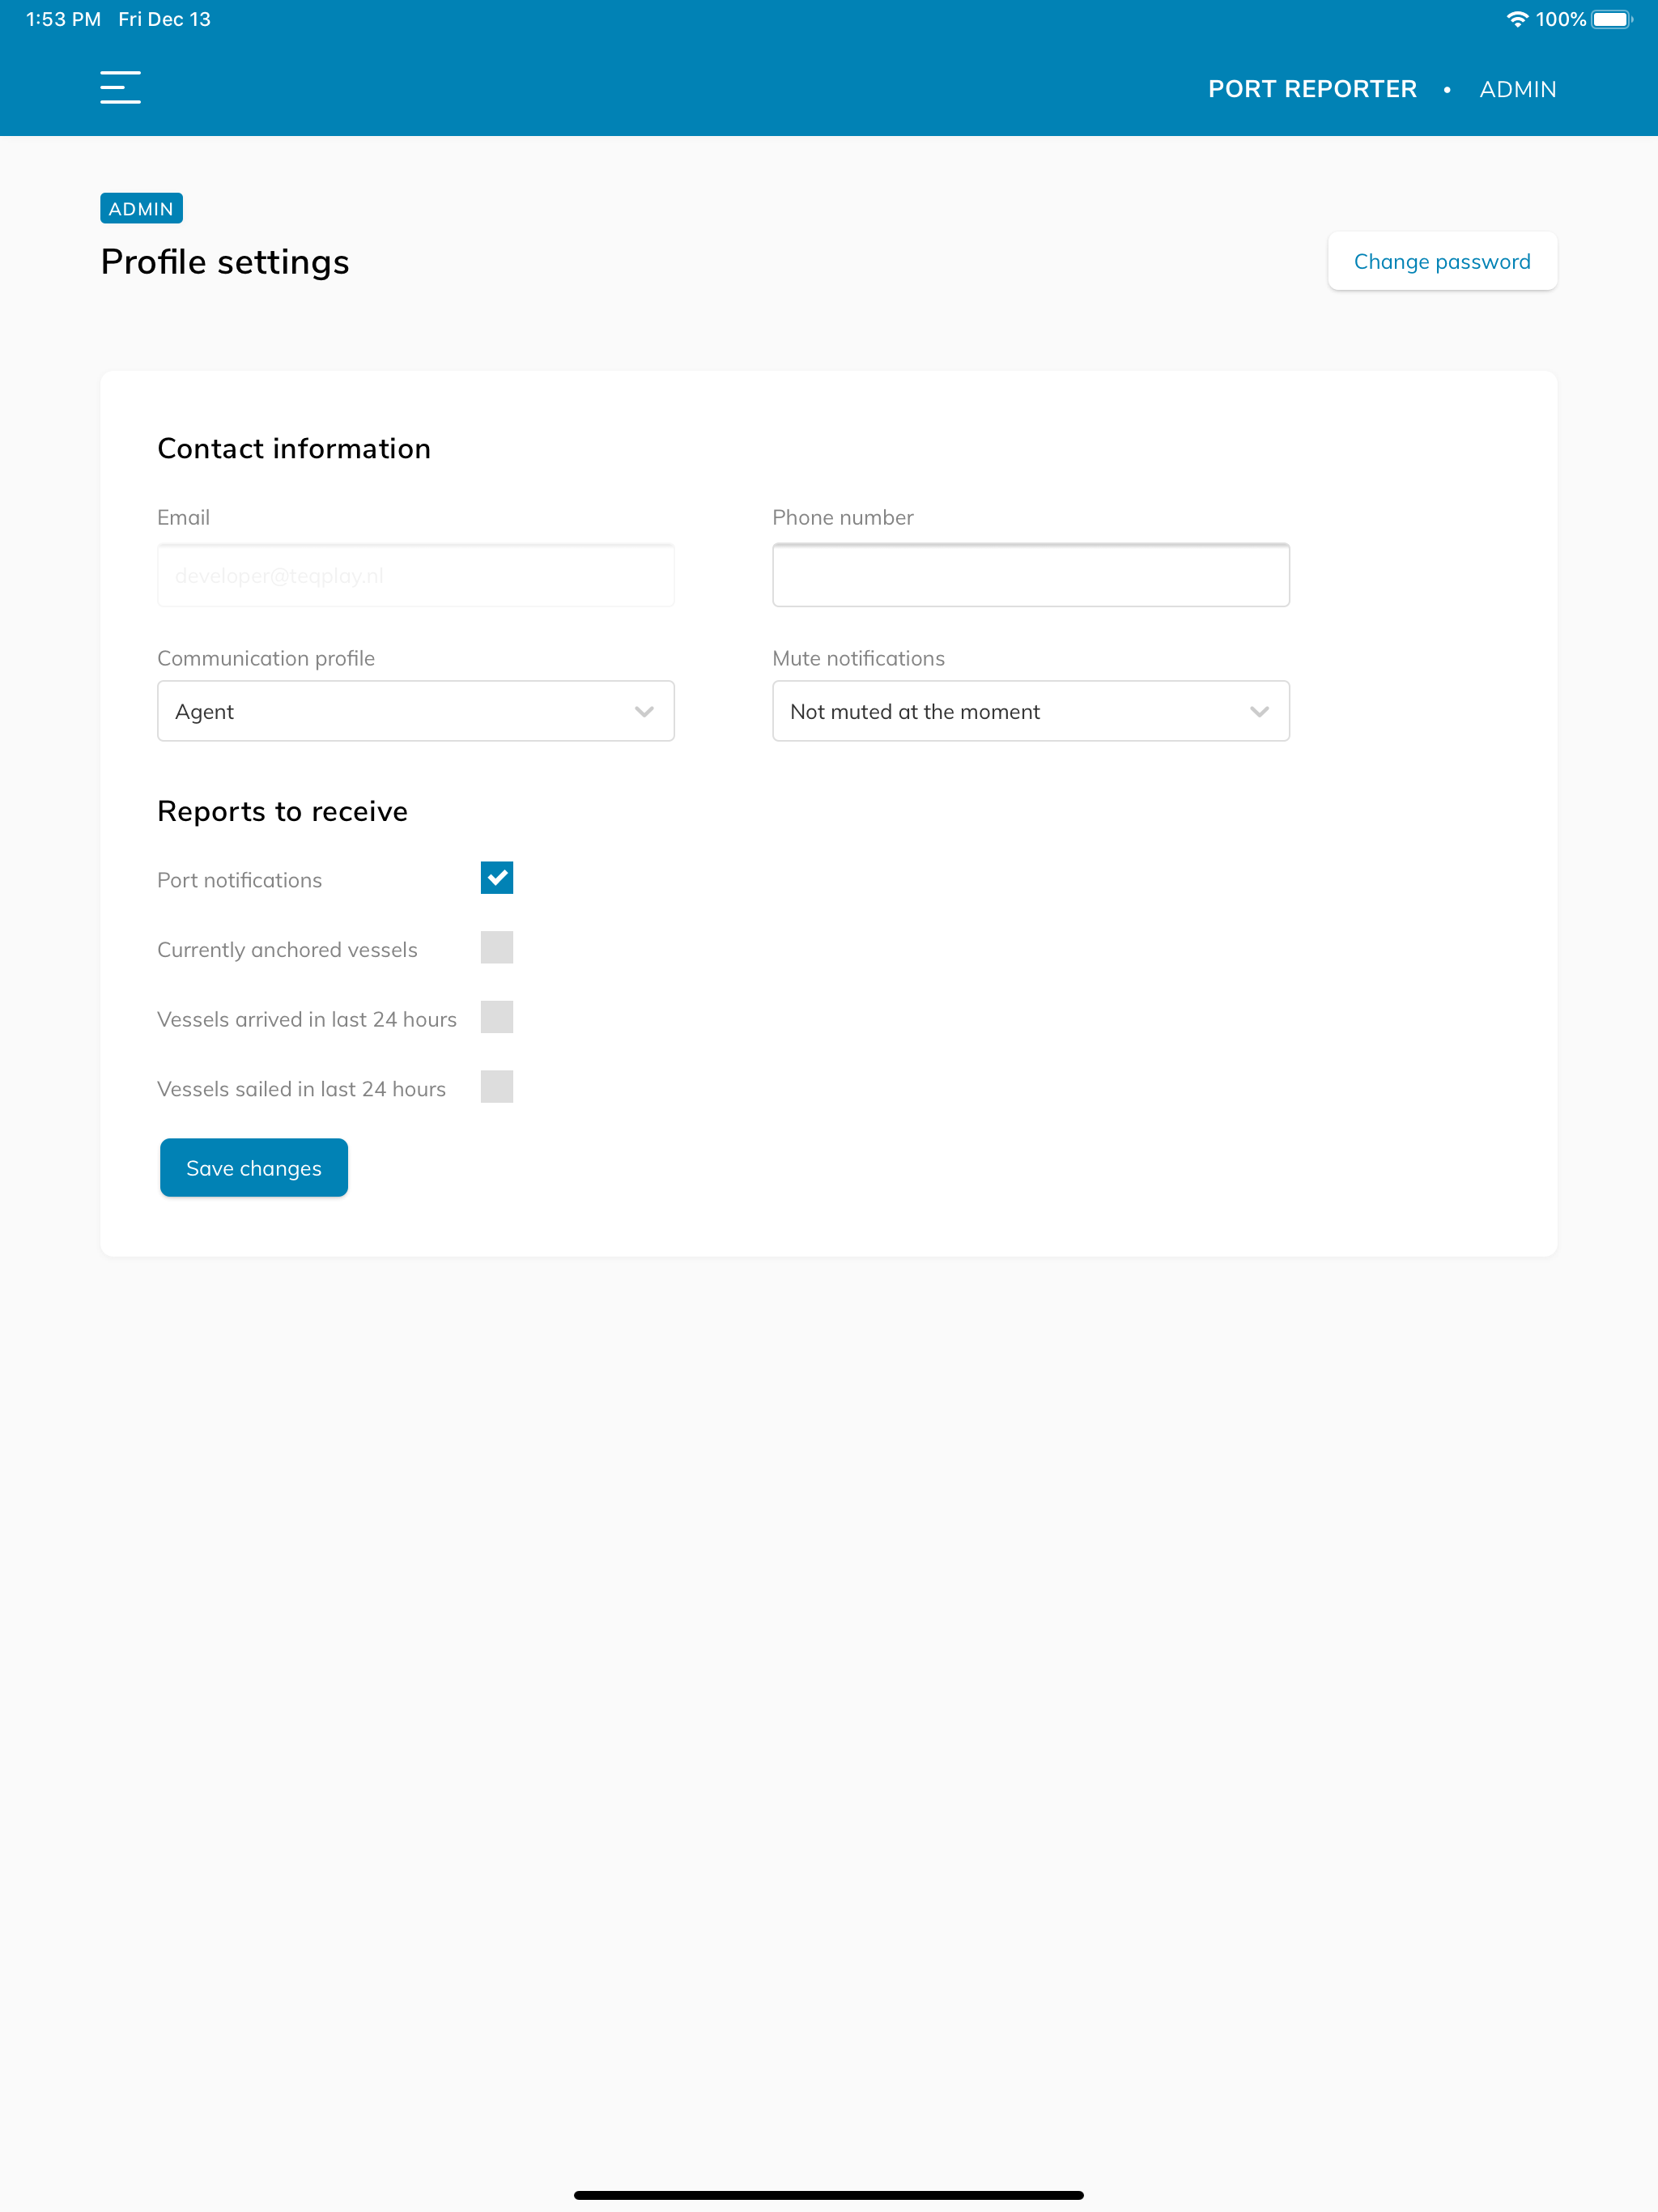
Task: Tap the Wi-Fi status icon
Action: [1517, 19]
